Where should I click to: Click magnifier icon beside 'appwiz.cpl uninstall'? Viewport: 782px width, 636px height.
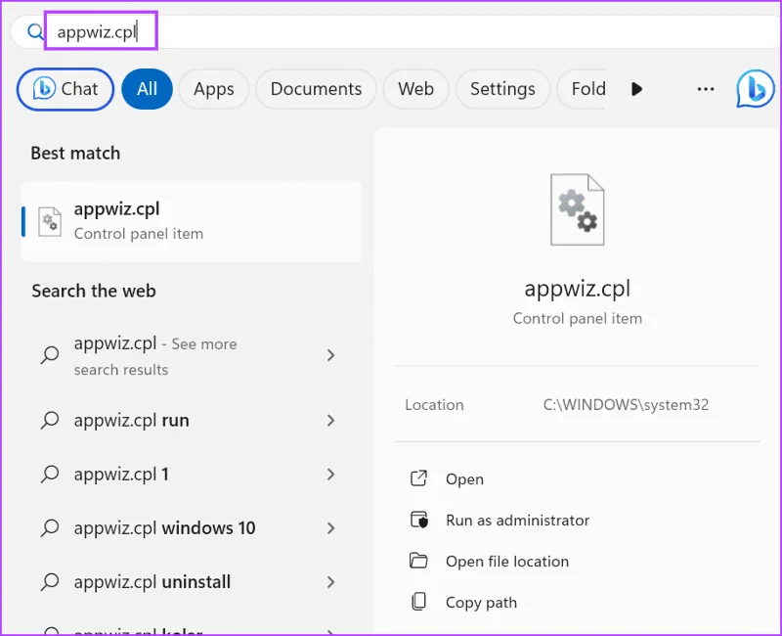coord(50,581)
